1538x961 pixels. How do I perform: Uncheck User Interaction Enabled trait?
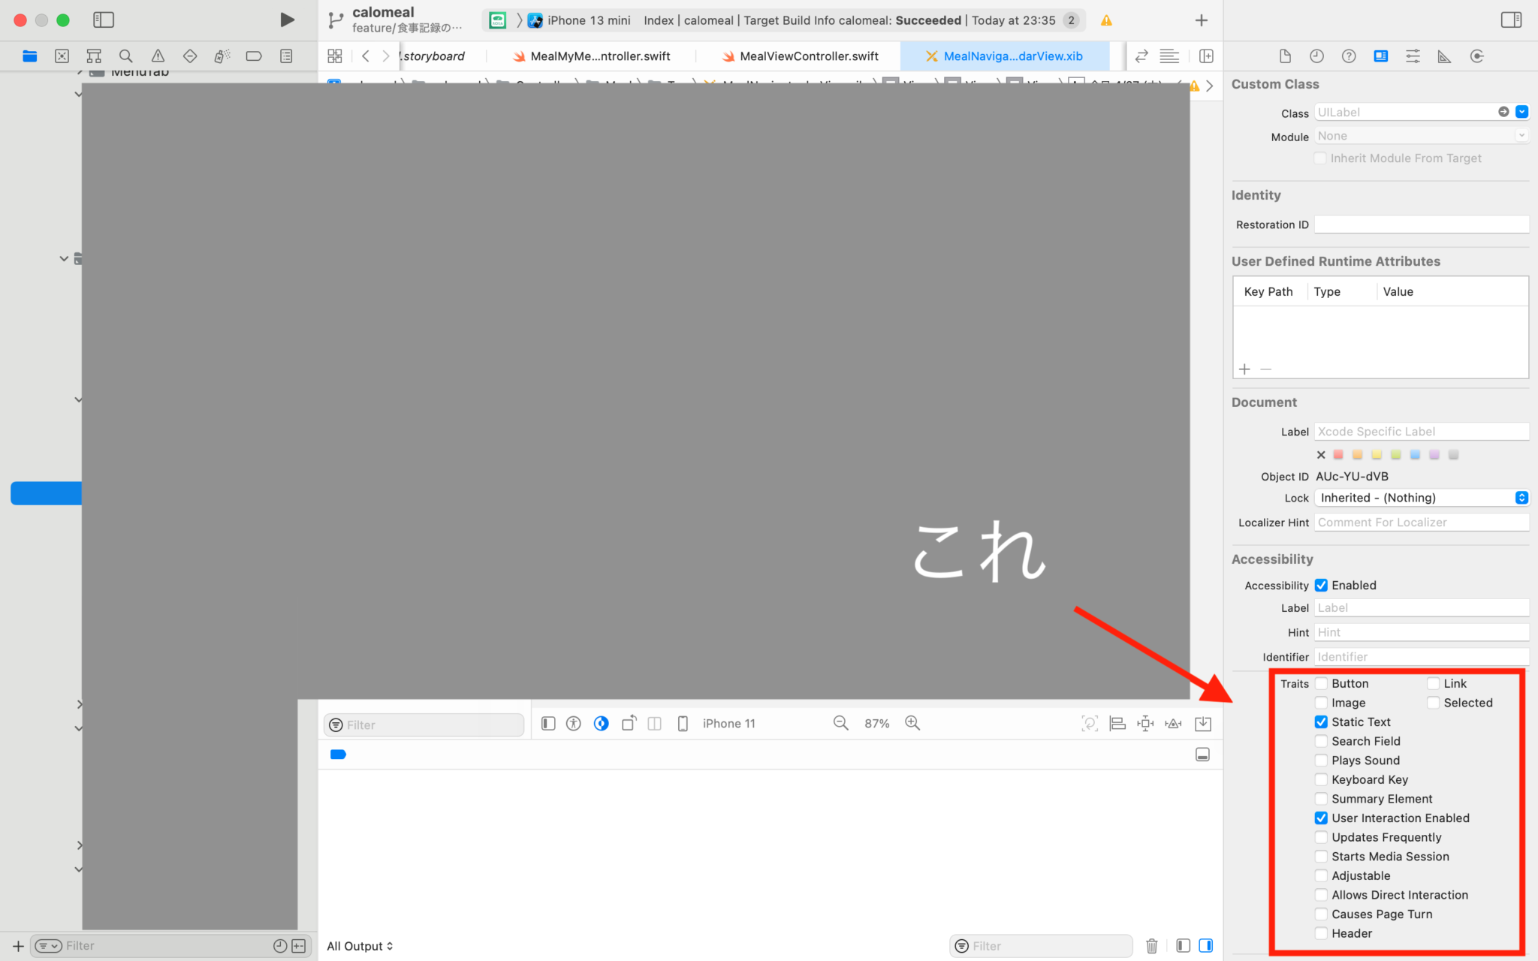(1321, 818)
